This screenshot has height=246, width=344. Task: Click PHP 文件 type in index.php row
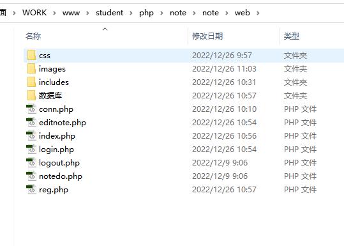pos(300,135)
